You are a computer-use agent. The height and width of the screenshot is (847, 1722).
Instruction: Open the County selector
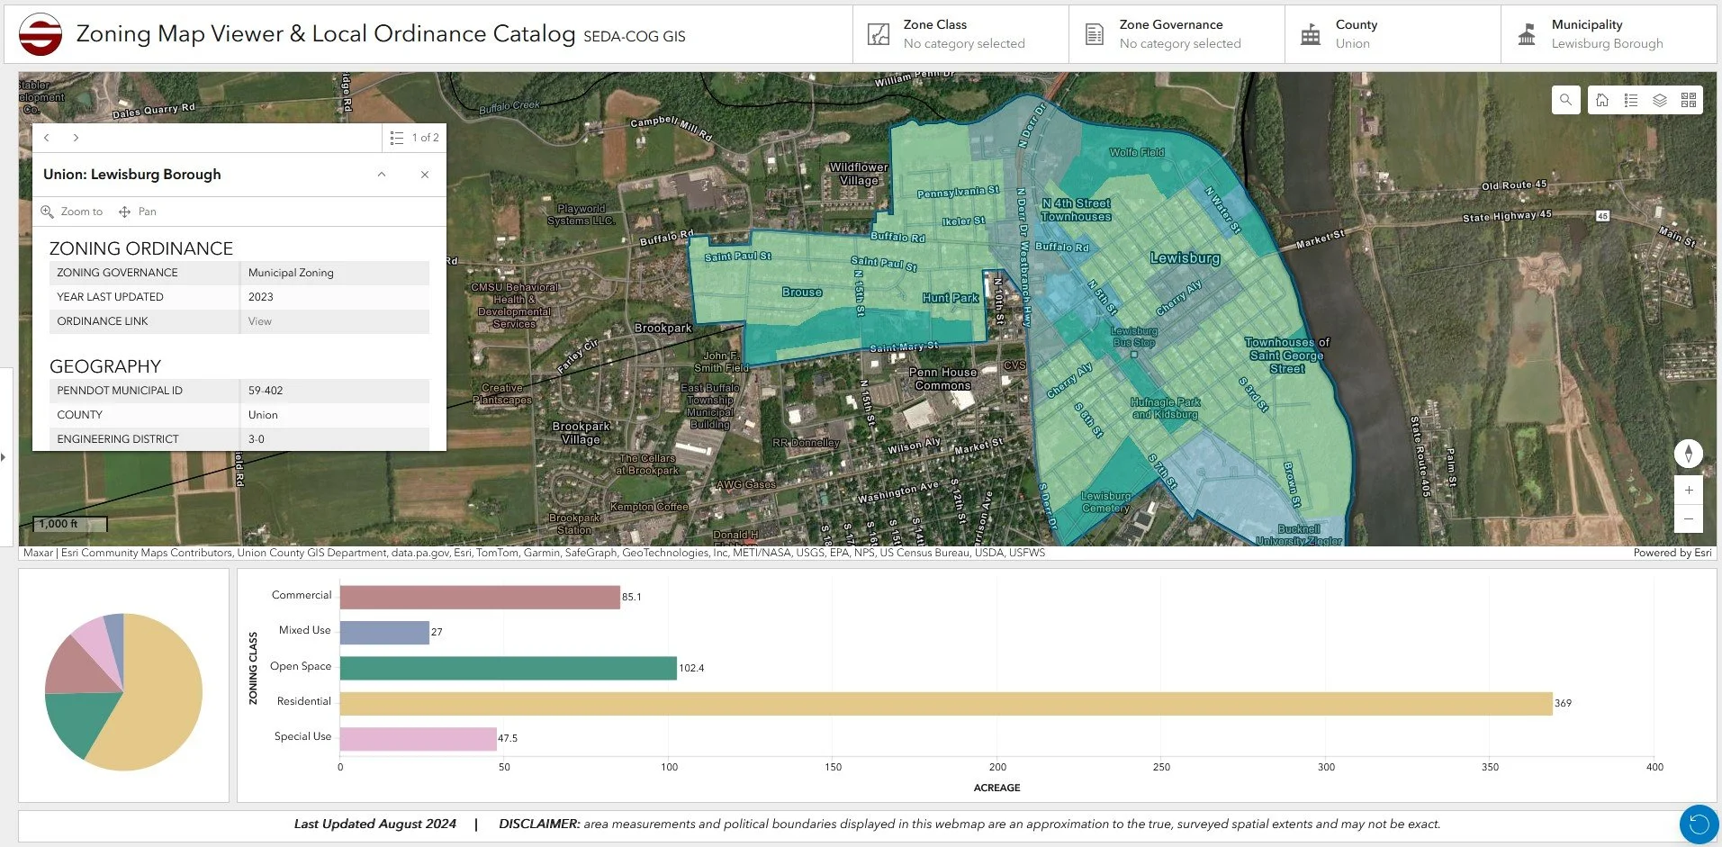(x=1393, y=34)
